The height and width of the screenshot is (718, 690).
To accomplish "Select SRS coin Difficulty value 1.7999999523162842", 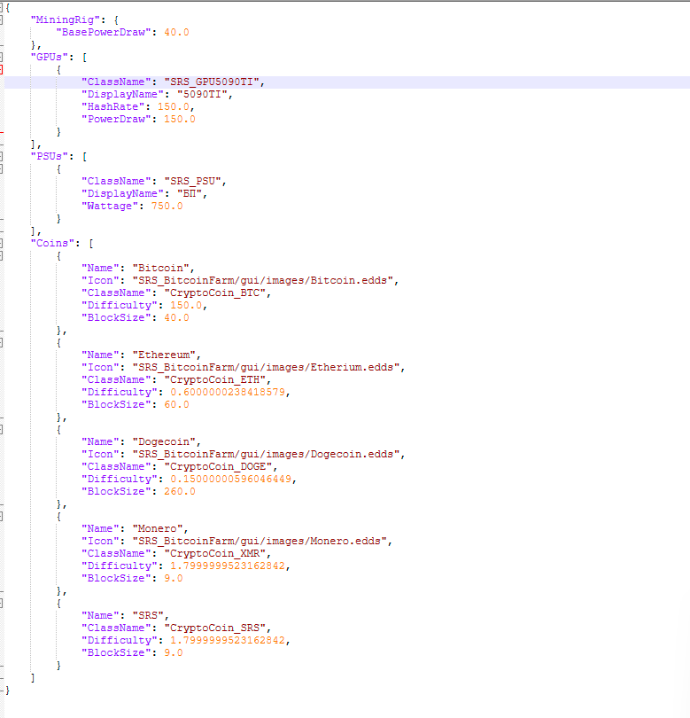I will click(228, 640).
